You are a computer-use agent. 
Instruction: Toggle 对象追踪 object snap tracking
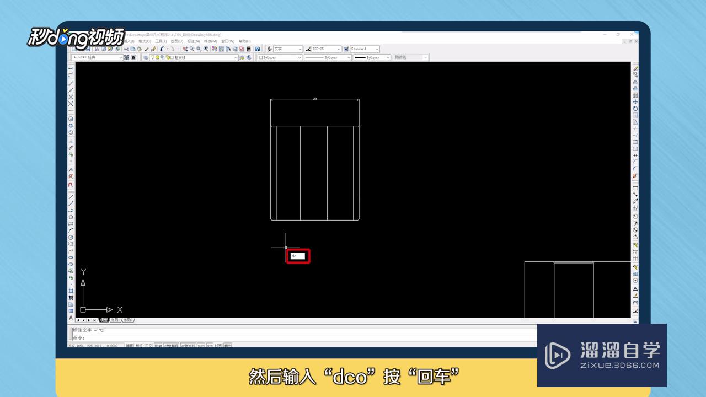(x=188, y=346)
